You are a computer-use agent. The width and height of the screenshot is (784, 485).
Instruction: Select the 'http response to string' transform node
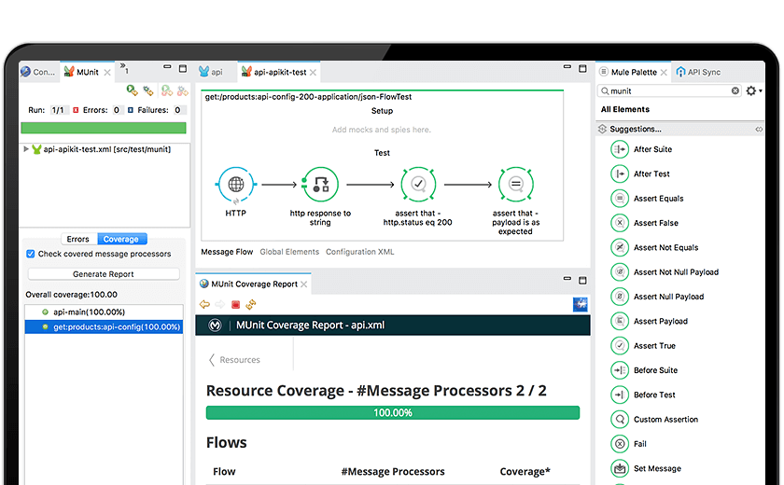pyautogui.click(x=320, y=185)
